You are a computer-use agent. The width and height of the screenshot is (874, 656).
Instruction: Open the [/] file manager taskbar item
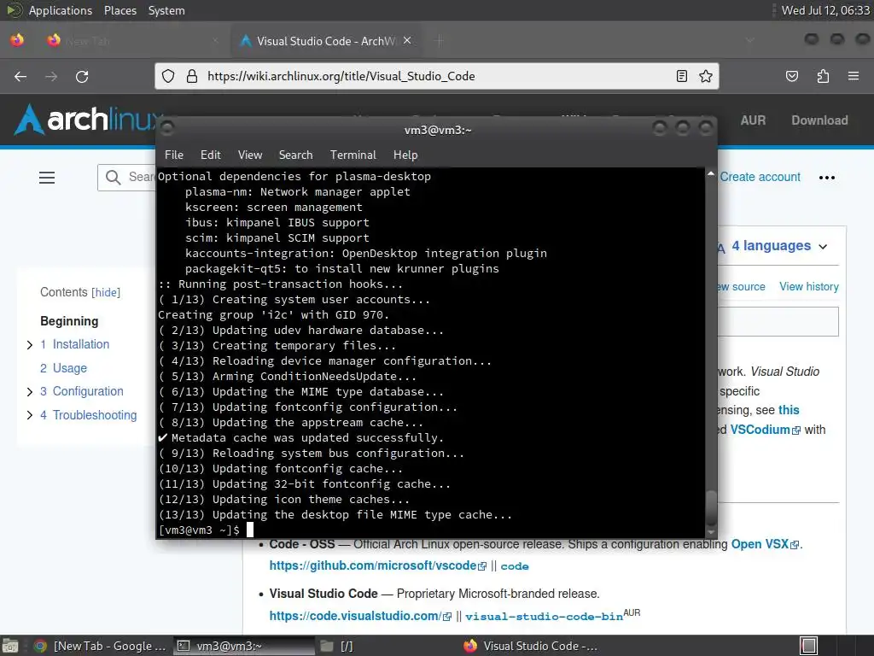pyautogui.click(x=337, y=646)
